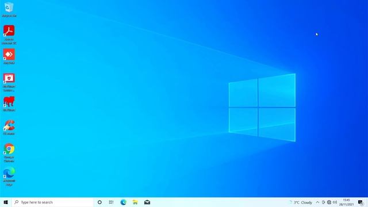Open the 3°C Cloudy weather widget
This screenshot has height=207, width=368.
coord(301,202)
